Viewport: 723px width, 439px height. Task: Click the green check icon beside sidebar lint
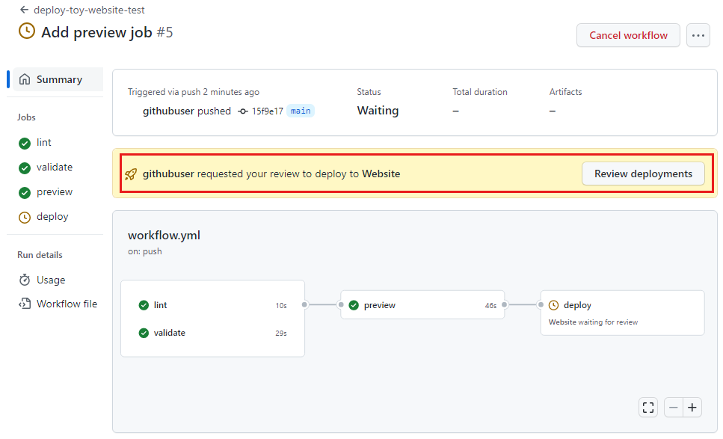click(x=25, y=144)
